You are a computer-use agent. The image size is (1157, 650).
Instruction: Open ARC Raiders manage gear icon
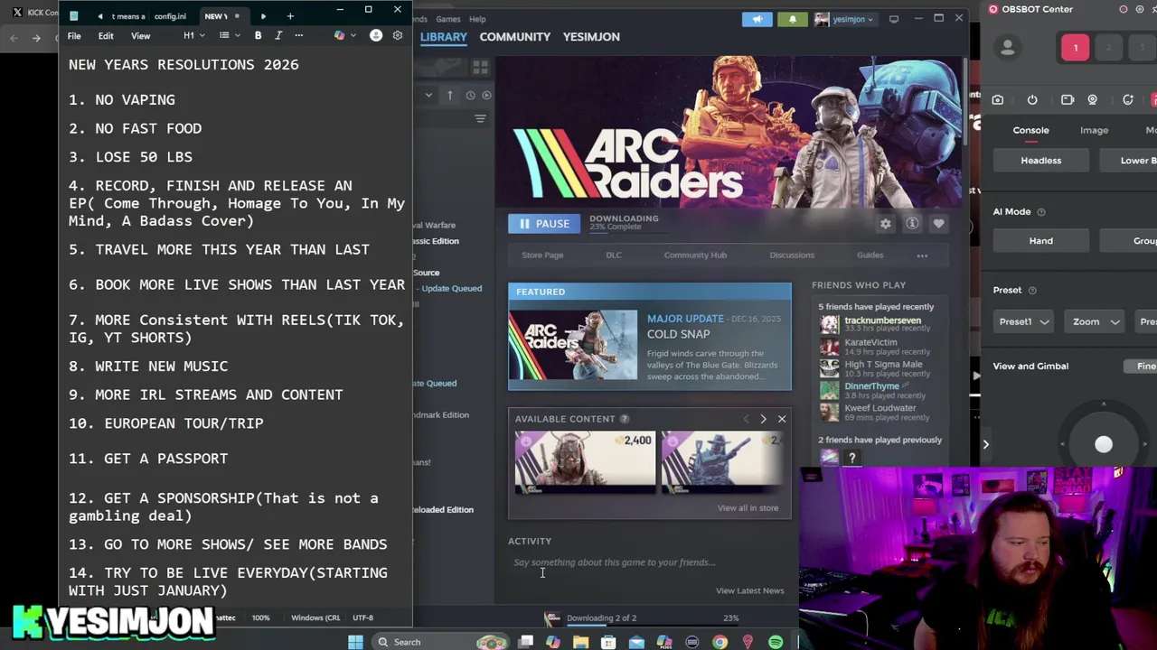[x=886, y=223]
